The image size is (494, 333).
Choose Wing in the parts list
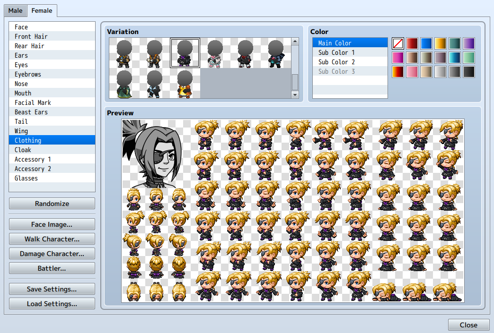[x=52, y=131]
